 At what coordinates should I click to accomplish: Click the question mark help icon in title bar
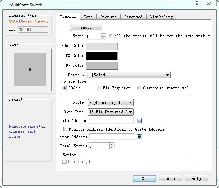pos(197,3)
